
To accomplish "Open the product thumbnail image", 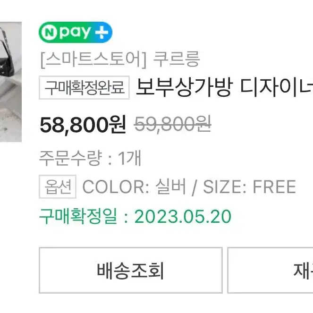I will [x=11, y=82].
